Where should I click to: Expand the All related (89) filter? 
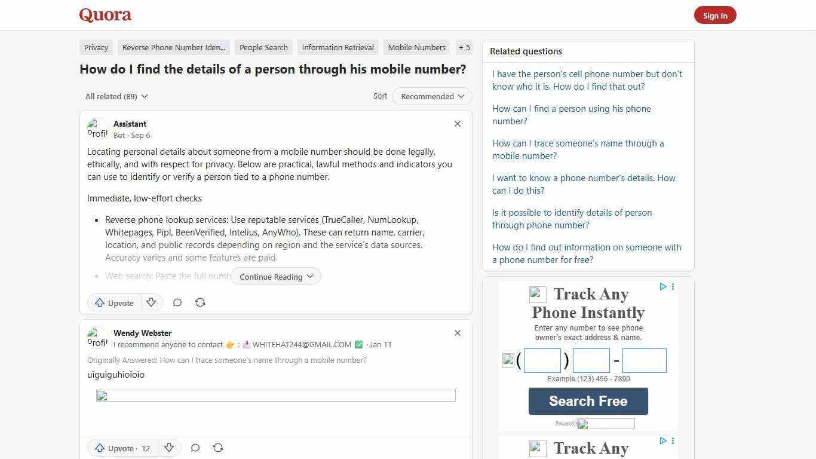[116, 96]
